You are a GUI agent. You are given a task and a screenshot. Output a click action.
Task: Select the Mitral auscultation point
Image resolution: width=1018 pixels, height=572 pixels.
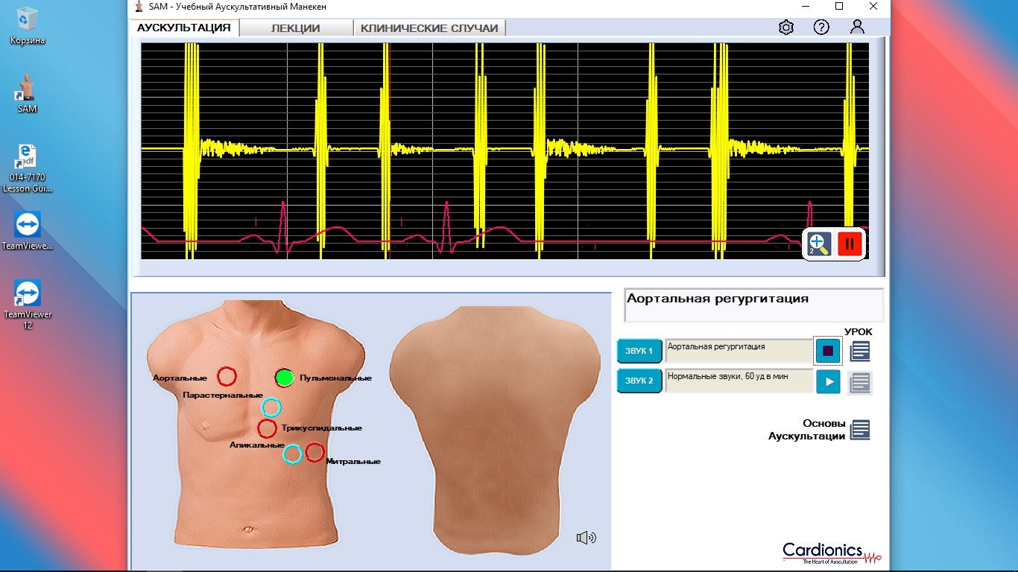click(314, 451)
